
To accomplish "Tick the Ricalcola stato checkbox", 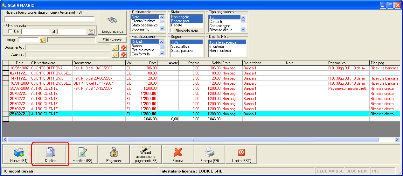I will (x=172, y=31).
